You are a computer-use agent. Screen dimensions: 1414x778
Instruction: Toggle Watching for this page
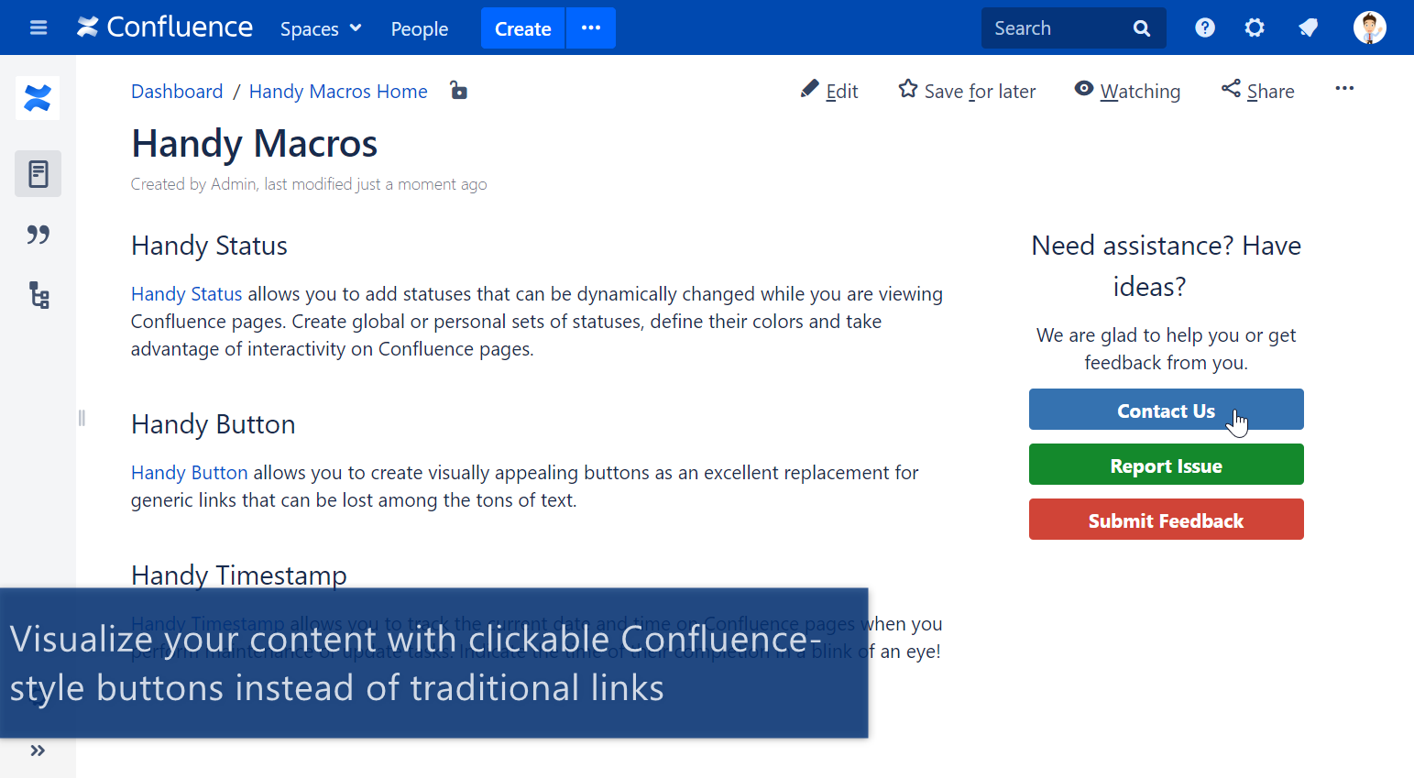1127,91
